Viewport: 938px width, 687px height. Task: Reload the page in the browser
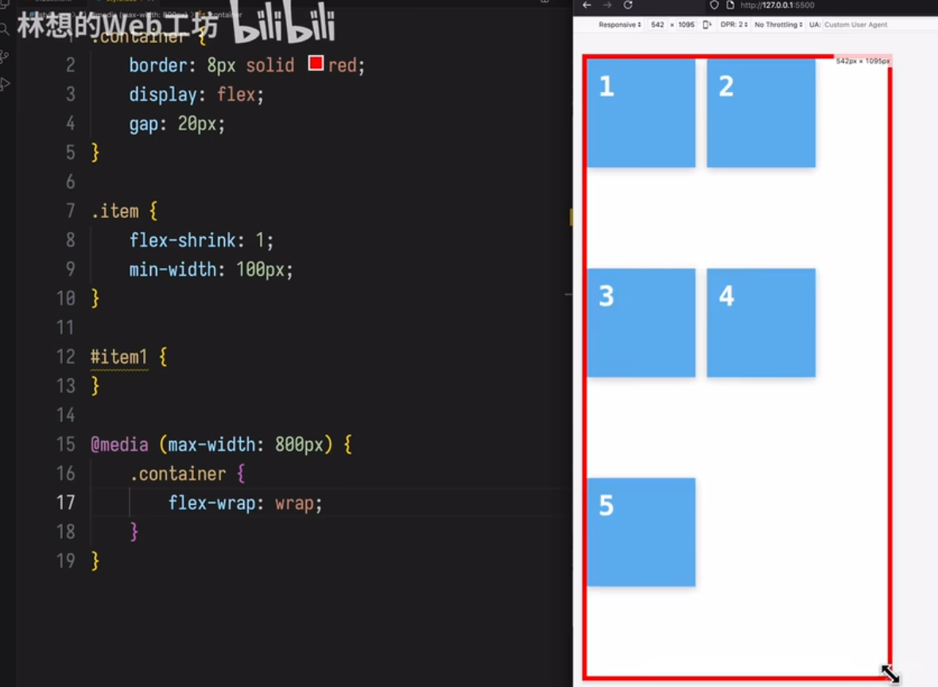pyautogui.click(x=628, y=5)
